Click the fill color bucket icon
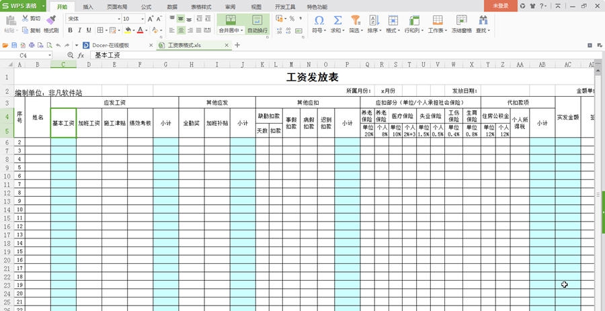This screenshot has height=311, width=605. coord(128,30)
